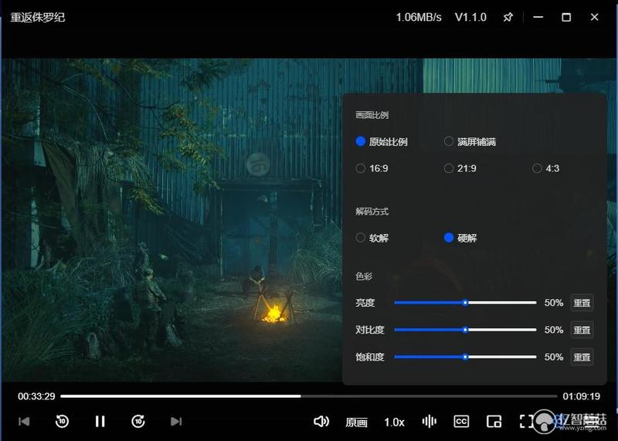Close the player window
This screenshot has height=441, width=618.
[x=594, y=17]
